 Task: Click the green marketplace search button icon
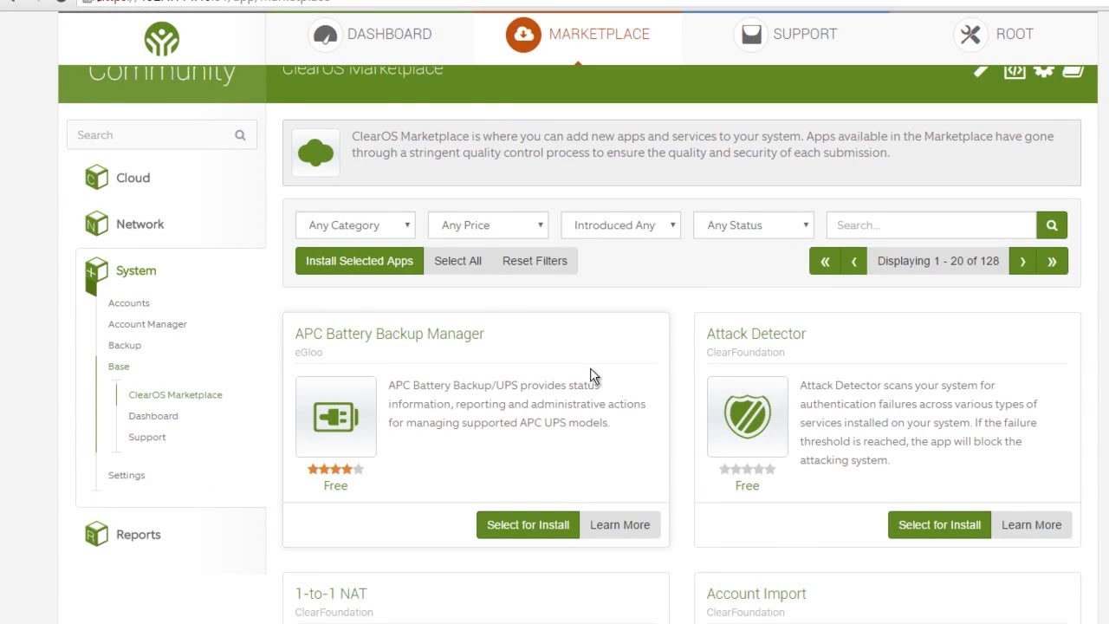1052,225
